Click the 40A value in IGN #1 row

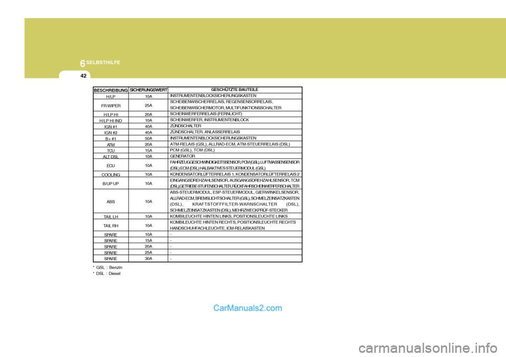pyautogui.click(x=149, y=126)
